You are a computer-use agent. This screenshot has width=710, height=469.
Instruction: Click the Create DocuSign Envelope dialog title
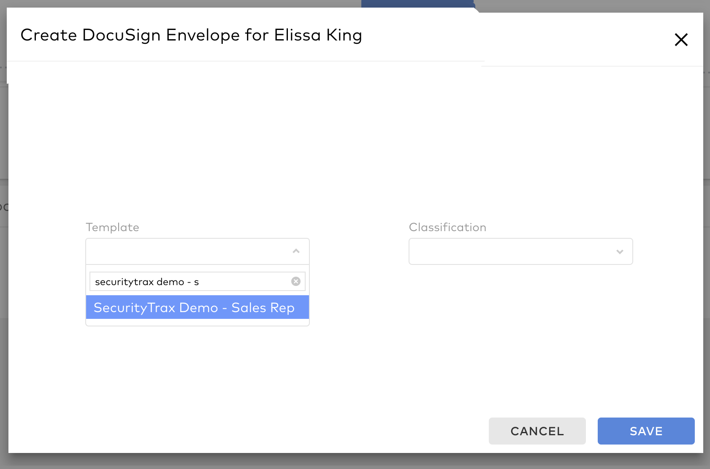click(x=191, y=35)
